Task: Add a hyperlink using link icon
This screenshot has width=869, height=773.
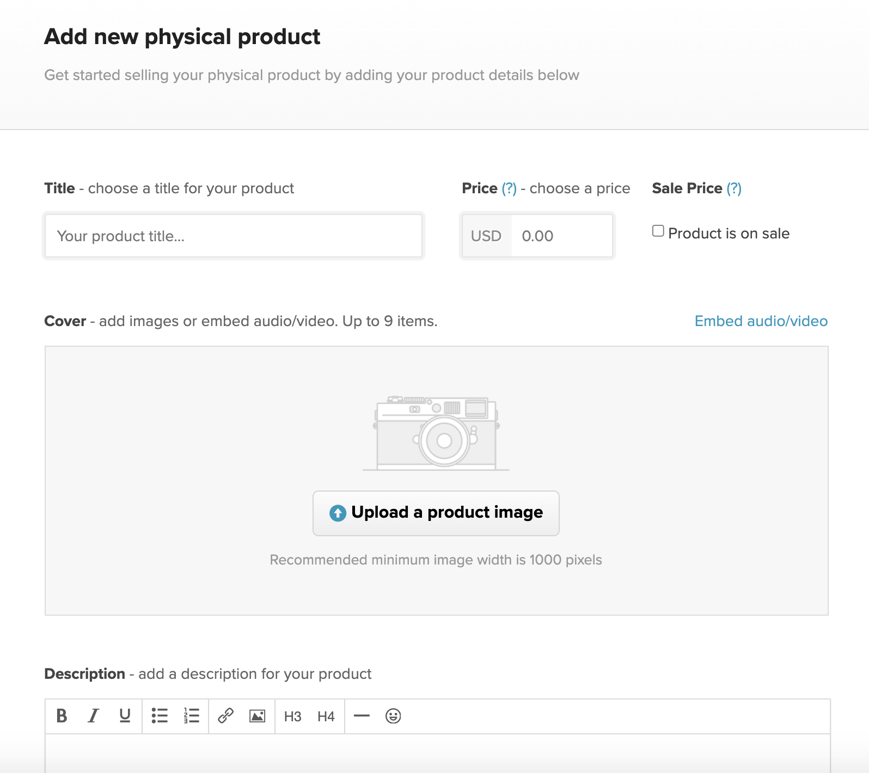Action: coord(225,716)
